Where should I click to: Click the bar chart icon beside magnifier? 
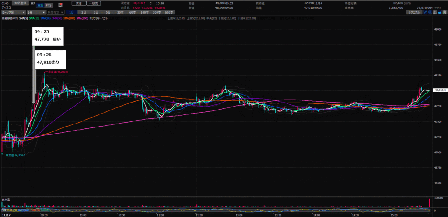pyautogui.click(x=434, y=13)
